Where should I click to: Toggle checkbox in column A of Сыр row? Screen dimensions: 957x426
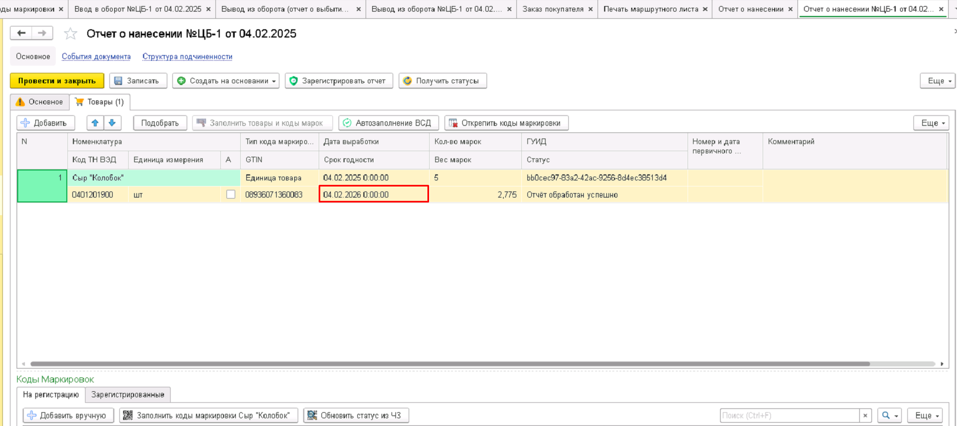click(x=231, y=194)
